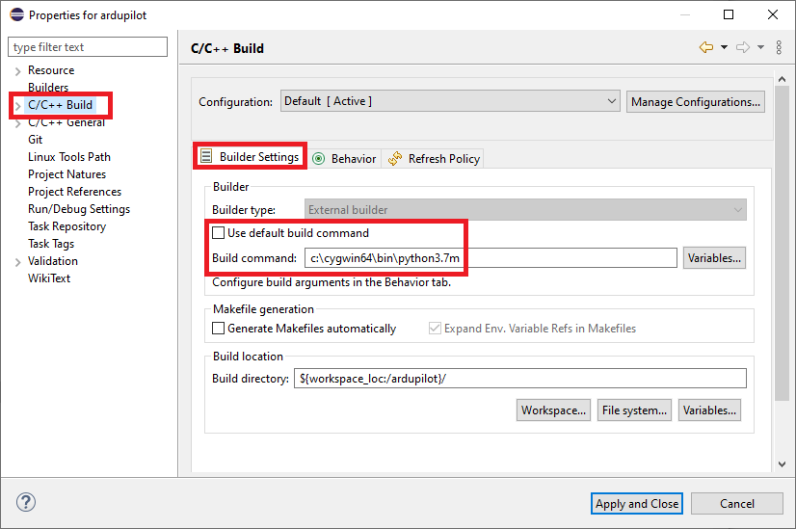Click Apply and Close button

[x=637, y=503]
